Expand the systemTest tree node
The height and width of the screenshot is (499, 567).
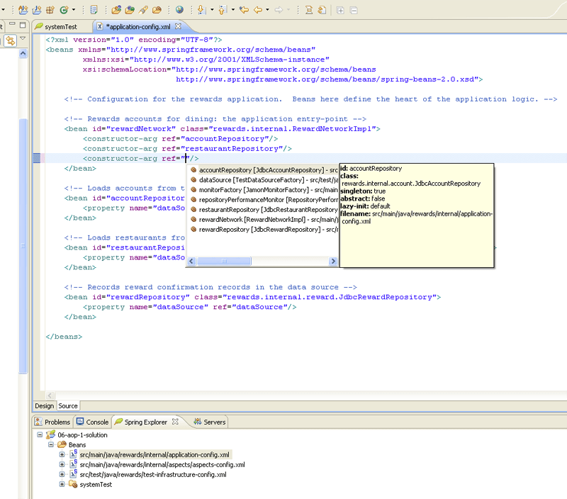(62, 484)
